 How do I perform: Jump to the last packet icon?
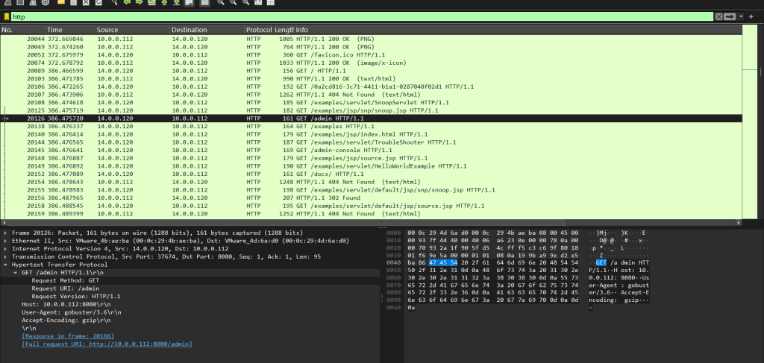(x=177, y=3)
